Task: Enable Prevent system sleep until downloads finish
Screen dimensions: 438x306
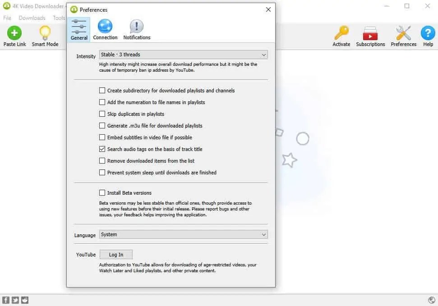Action: tap(102, 173)
